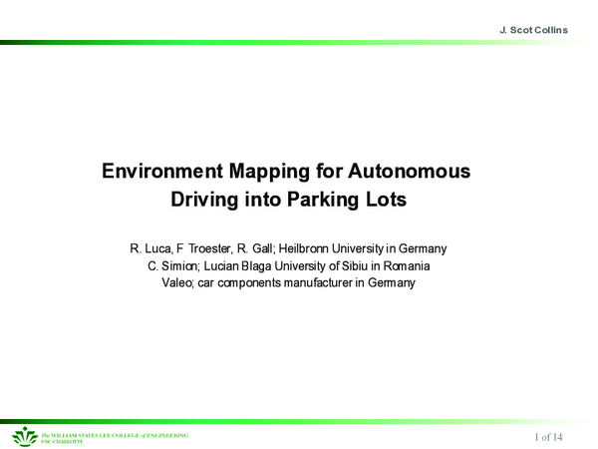Click the slide title 'Environment Mapping for Autonomous'
The image size is (598, 449).
point(286,171)
